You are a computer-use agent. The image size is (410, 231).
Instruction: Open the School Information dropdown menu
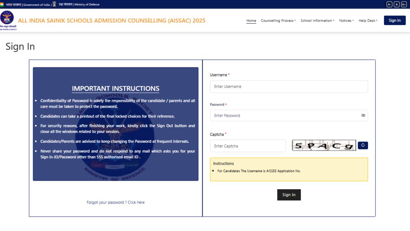317,21
